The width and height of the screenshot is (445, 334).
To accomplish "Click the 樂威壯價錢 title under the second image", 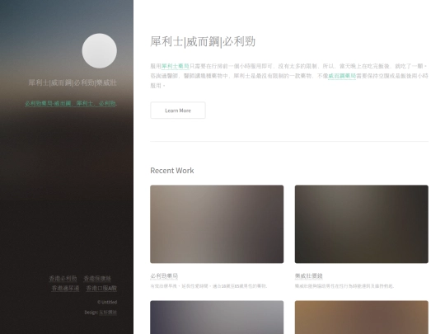I will click(x=309, y=275).
